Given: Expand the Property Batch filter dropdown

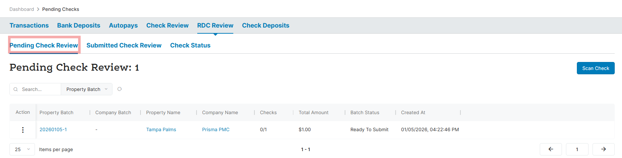Looking at the screenshot, I should coord(87,90).
